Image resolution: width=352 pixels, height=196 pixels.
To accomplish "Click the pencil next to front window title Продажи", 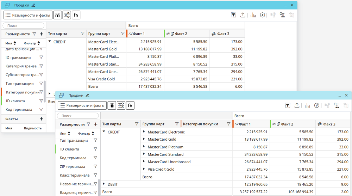I will tap(88, 96).
